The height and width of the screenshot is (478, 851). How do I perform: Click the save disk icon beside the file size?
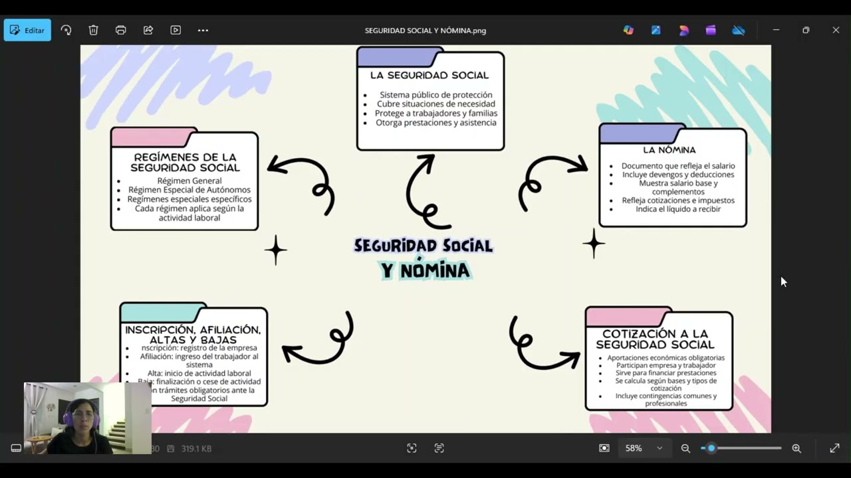click(x=171, y=449)
